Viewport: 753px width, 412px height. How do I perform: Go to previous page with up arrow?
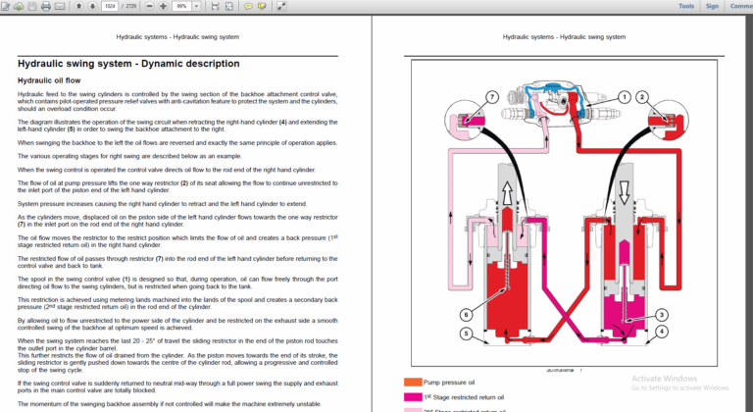click(x=78, y=6)
